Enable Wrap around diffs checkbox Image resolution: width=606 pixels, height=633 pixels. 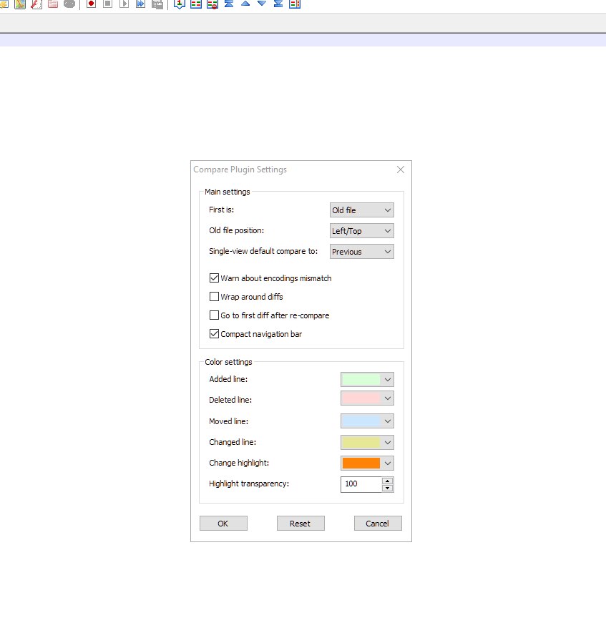coord(214,297)
